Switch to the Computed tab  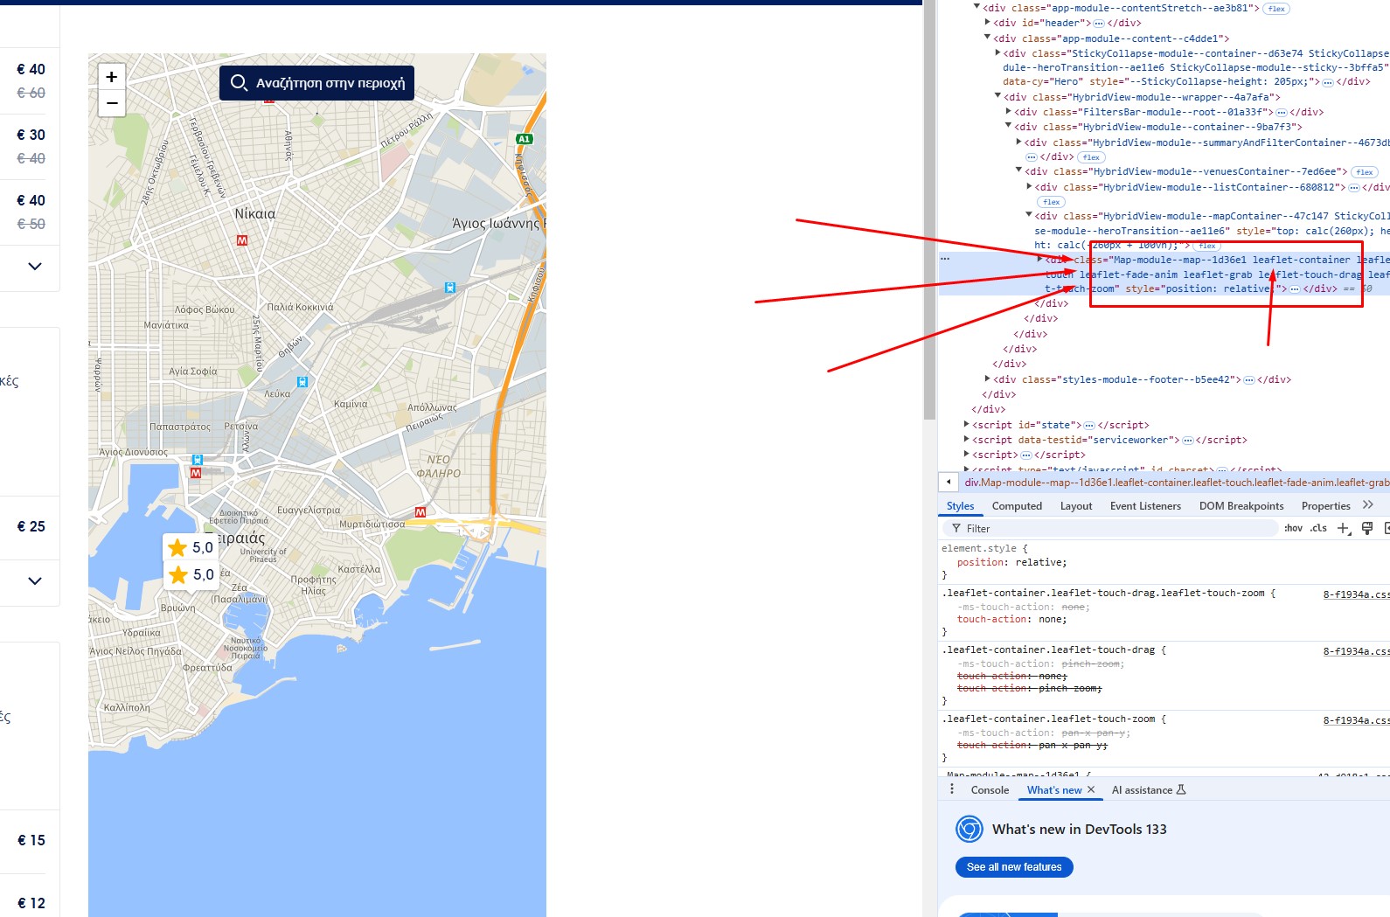[1017, 506]
